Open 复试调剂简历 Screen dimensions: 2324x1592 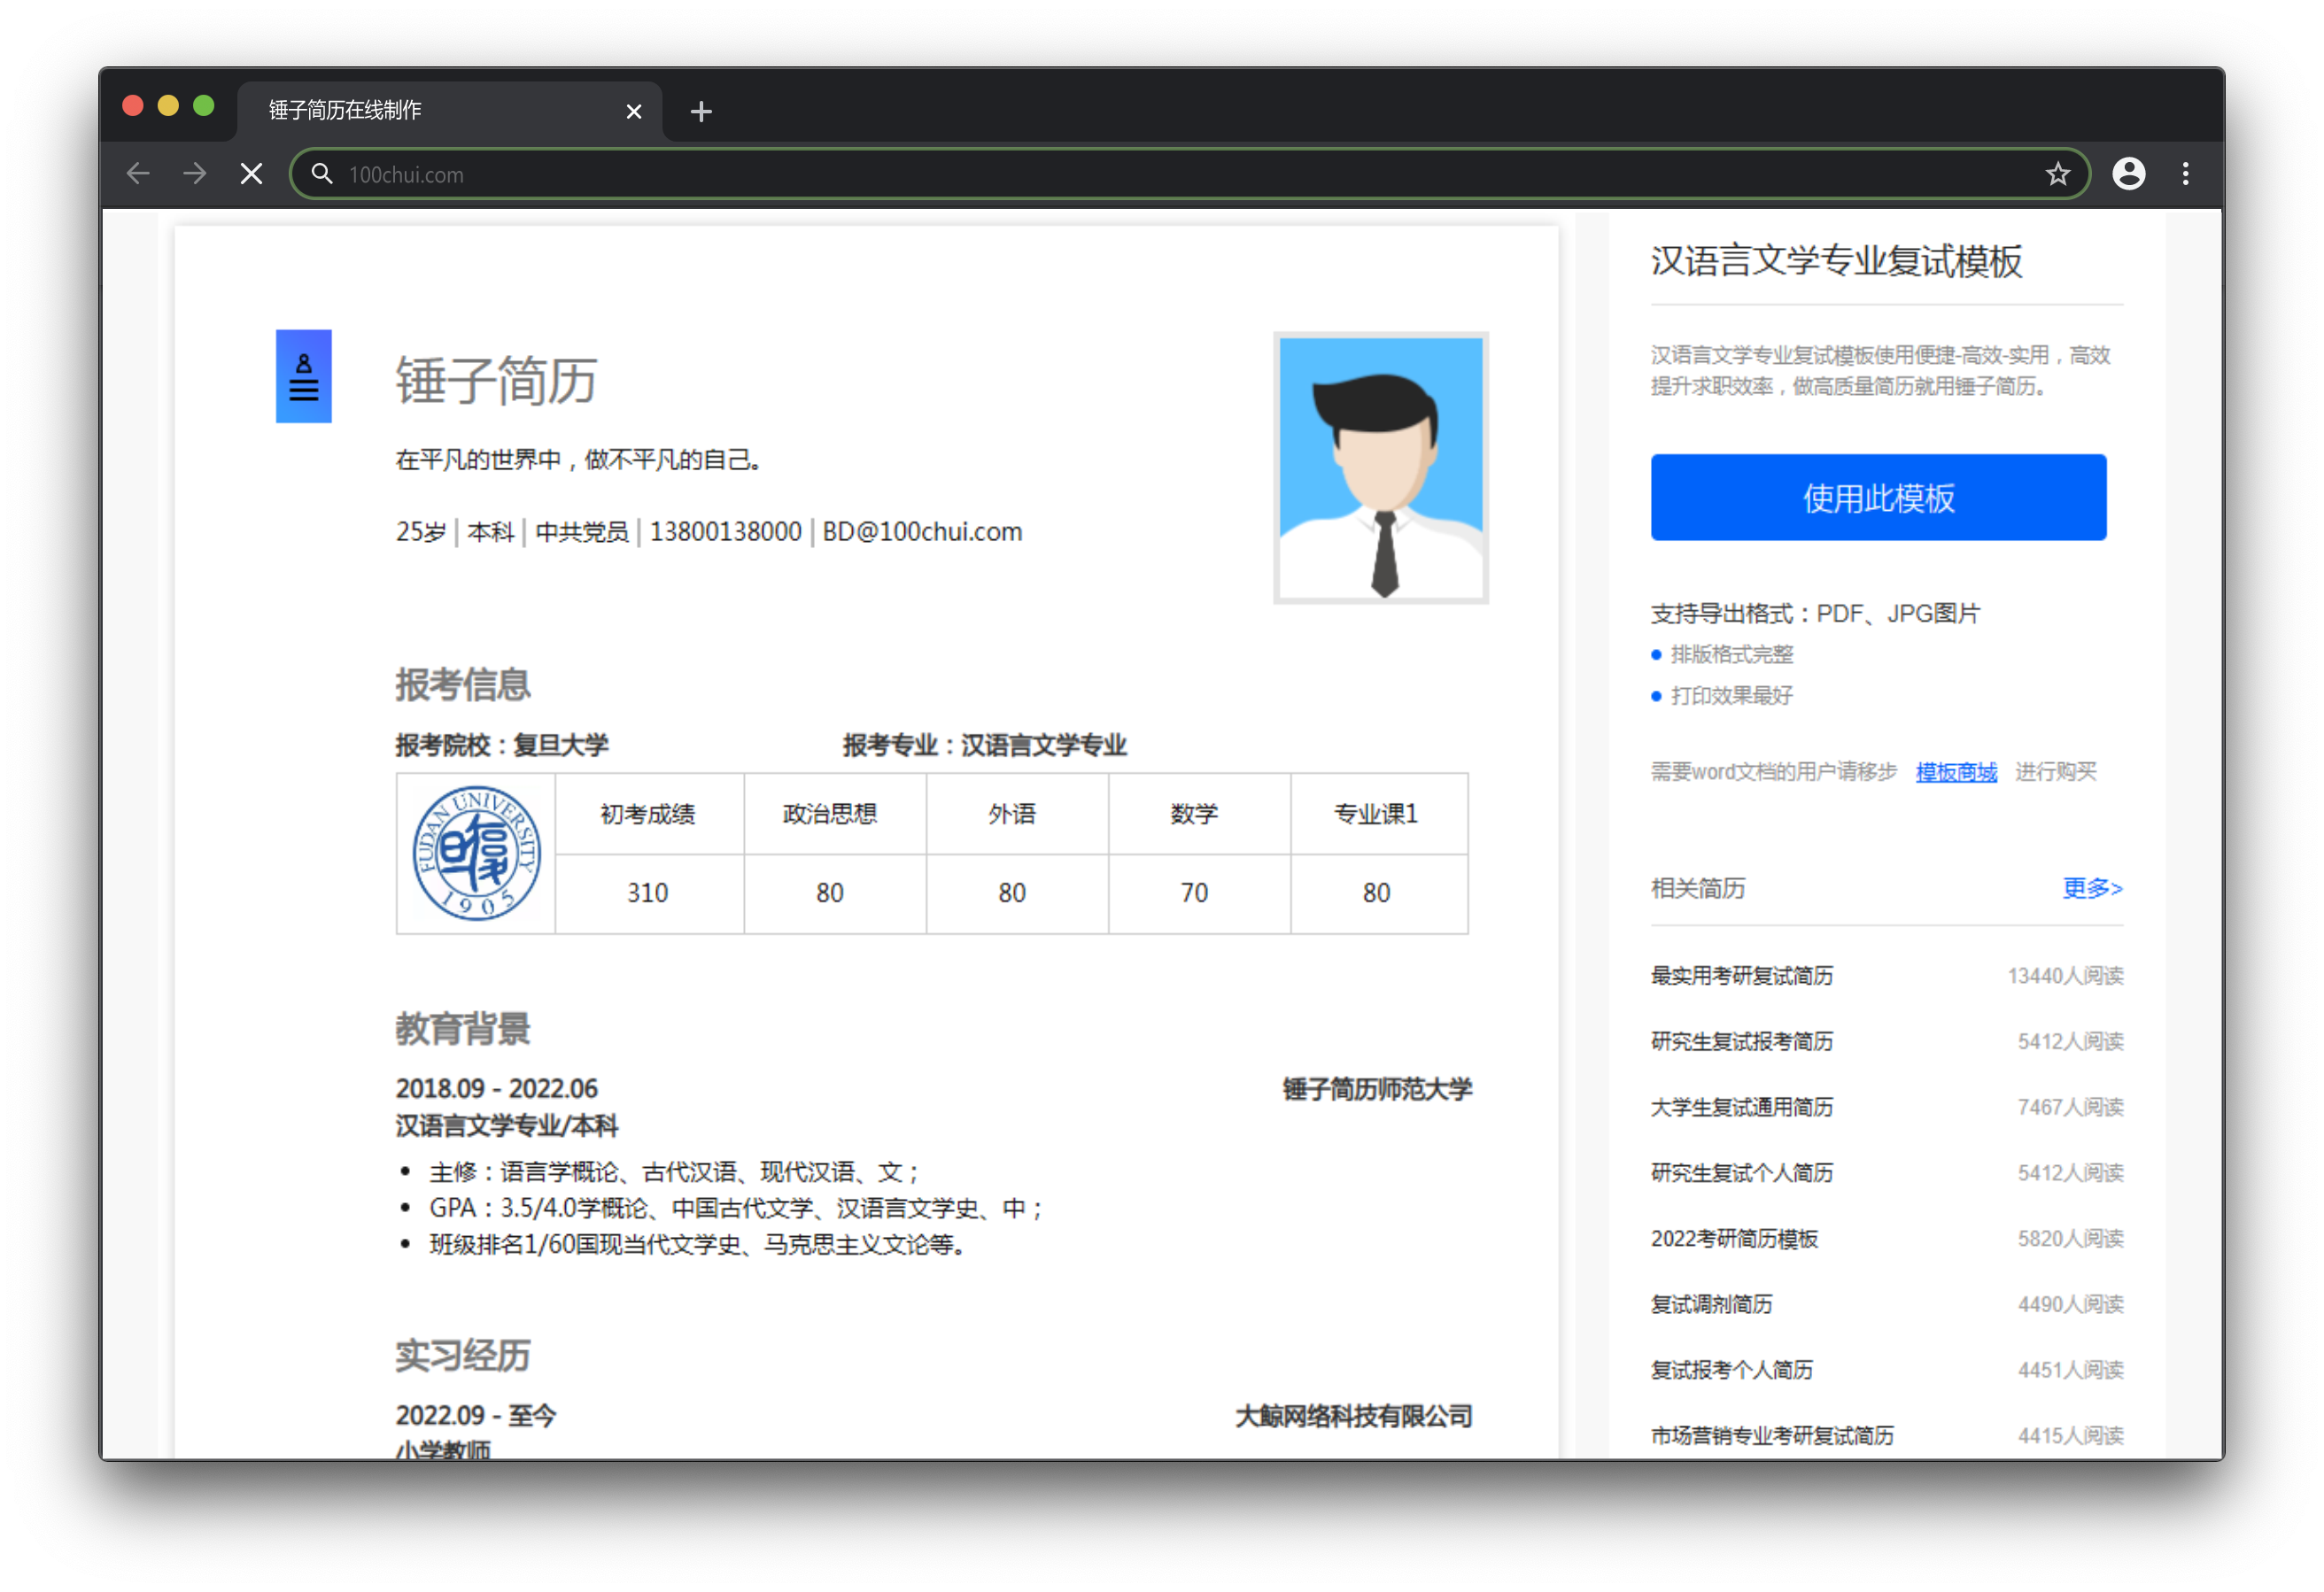tap(1711, 1304)
